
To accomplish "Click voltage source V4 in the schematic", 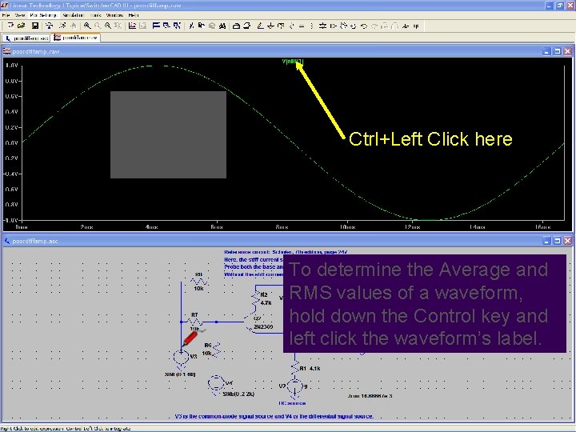I will tap(216, 384).
